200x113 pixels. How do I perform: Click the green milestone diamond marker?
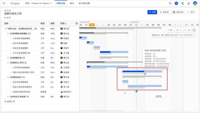point(136,91)
